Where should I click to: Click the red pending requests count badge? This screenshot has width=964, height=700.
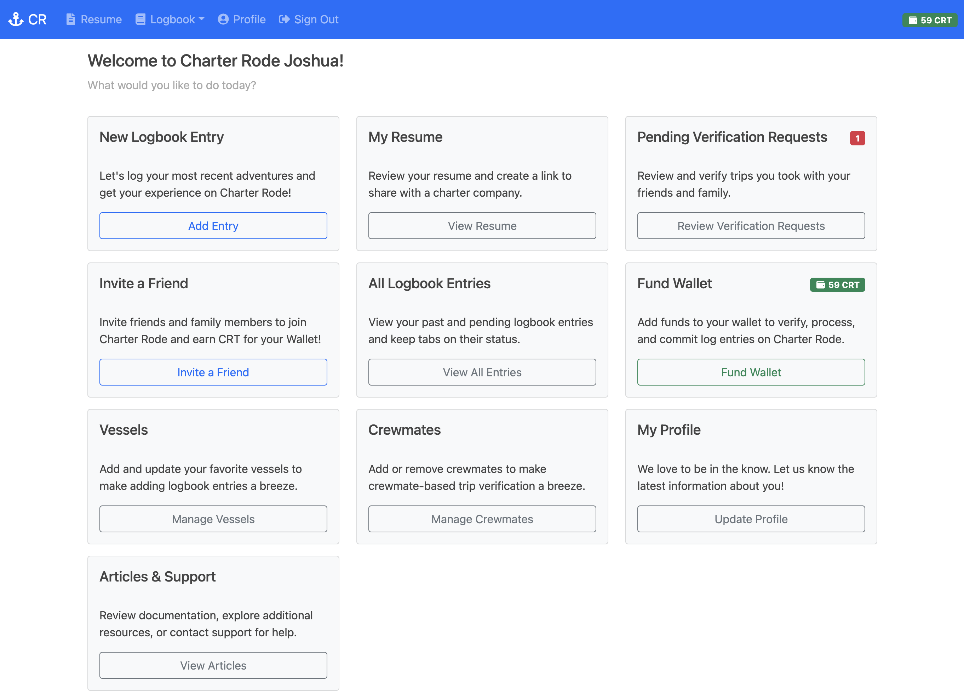click(857, 138)
